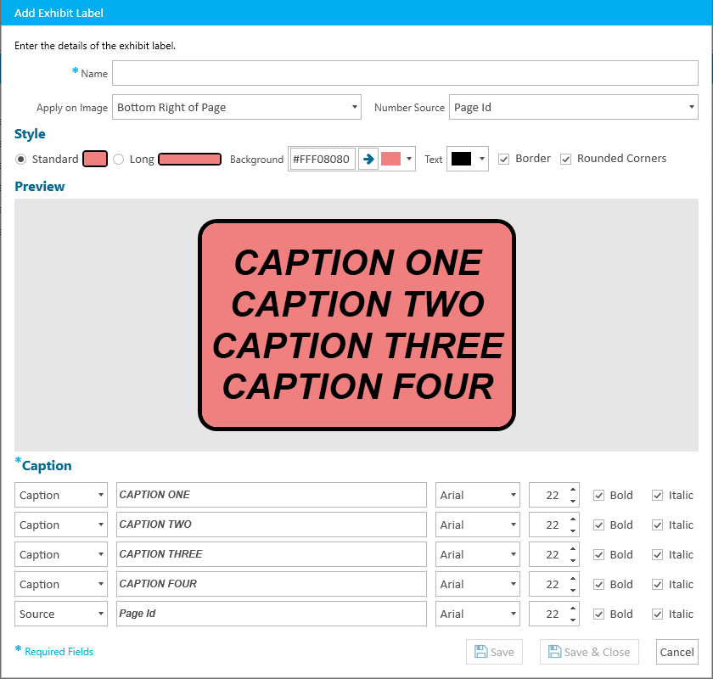Click the Name input field
The width and height of the screenshot is (713, 679).
click(x=406, y=74)
